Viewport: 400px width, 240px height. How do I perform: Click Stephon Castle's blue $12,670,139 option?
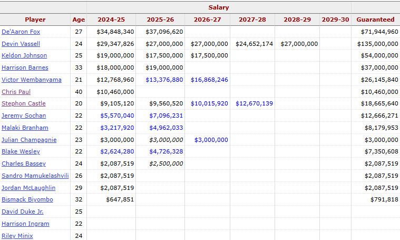tap(254, 103)
